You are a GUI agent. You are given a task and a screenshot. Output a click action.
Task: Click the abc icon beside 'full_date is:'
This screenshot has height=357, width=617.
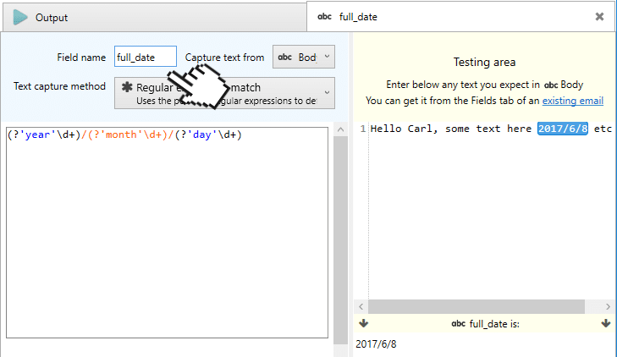tap(459, 323)
